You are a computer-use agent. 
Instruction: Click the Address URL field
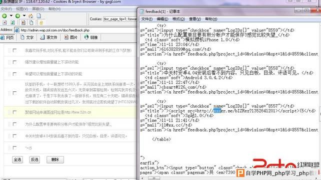pos(75,30)
